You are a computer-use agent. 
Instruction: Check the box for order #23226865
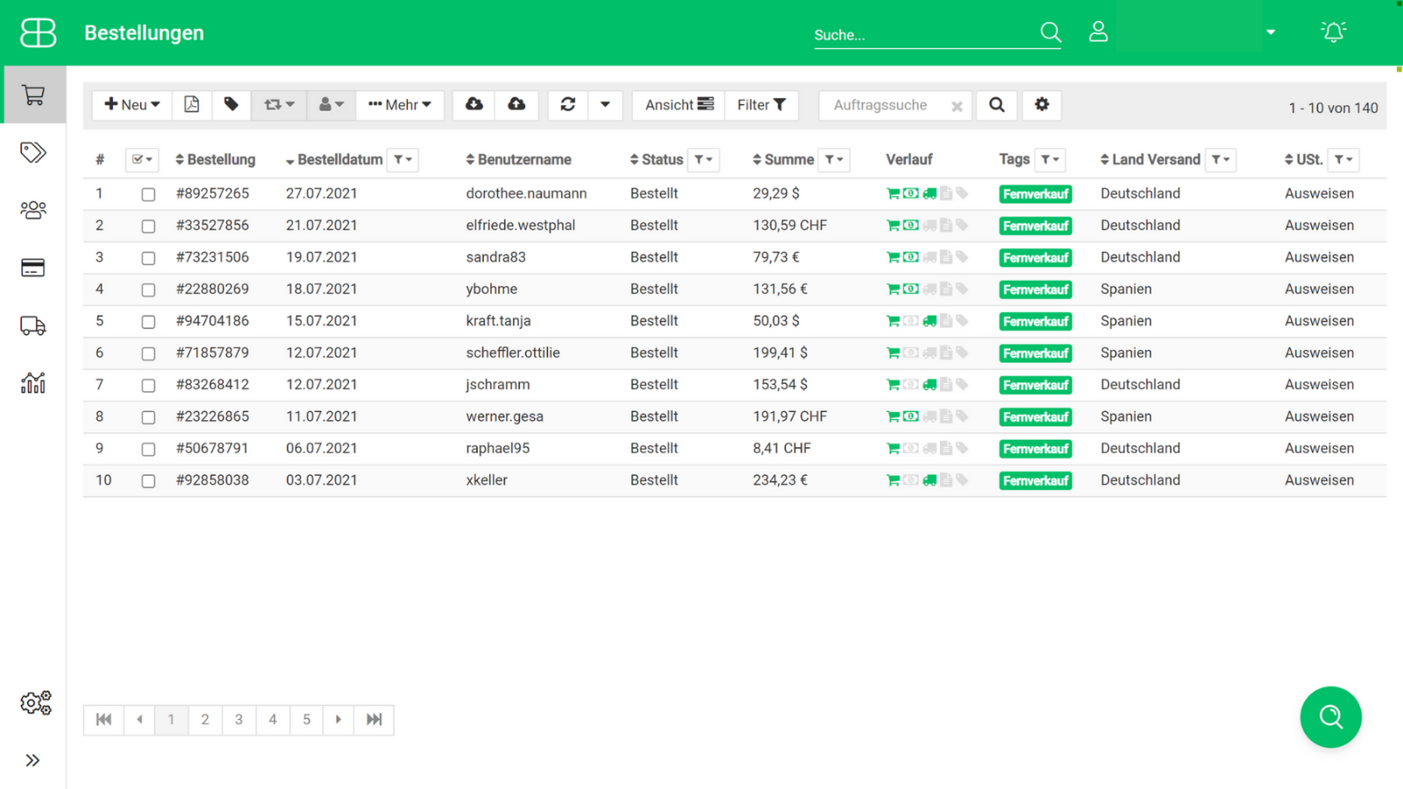point(148,417)
